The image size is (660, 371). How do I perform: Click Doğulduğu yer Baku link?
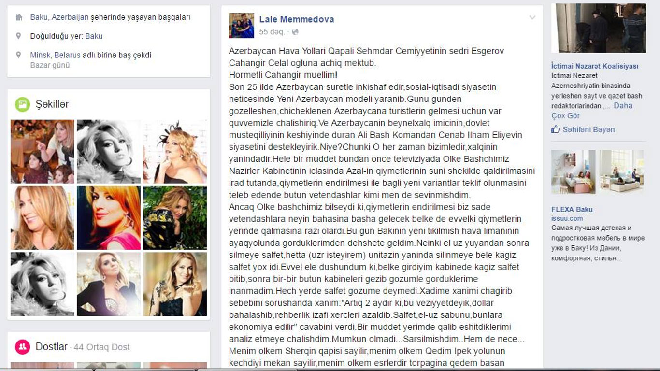(94, 36)
